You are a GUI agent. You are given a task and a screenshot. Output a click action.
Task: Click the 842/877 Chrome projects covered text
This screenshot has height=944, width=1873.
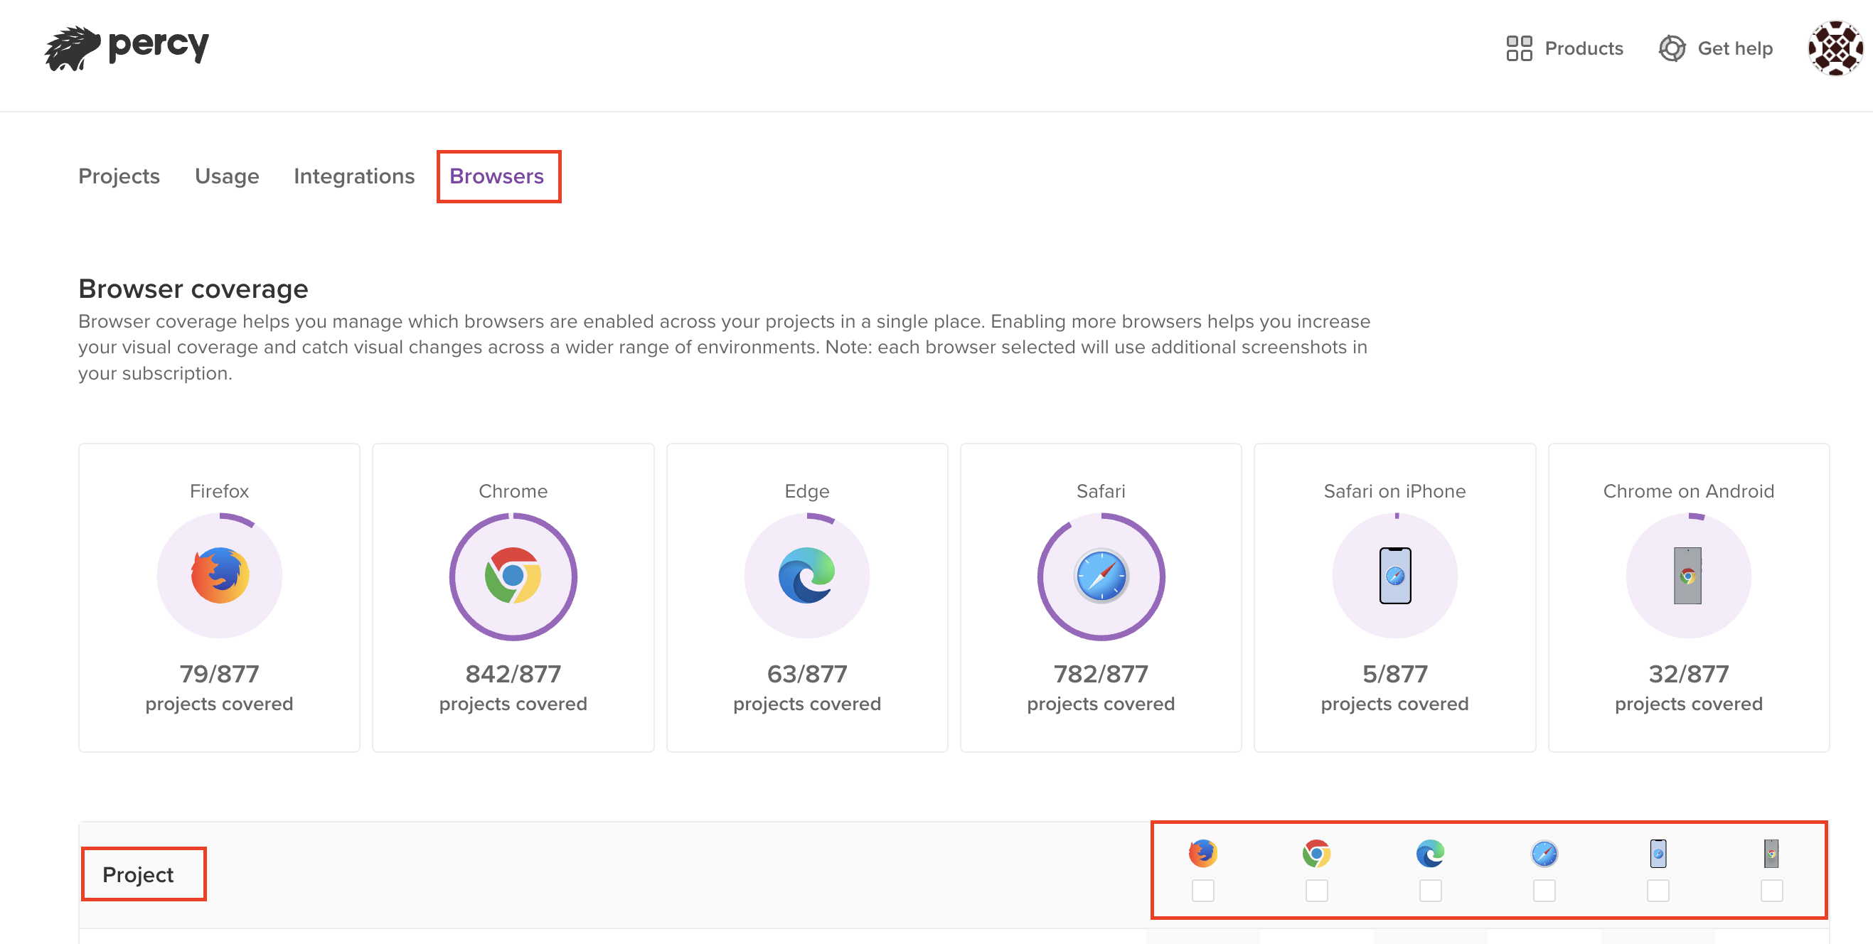(513, 674)
